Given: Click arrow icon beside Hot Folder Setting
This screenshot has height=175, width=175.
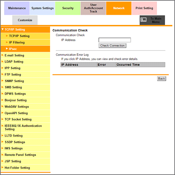Looking at the screenshot, I should pyautogui.click(x=2, y=168).
